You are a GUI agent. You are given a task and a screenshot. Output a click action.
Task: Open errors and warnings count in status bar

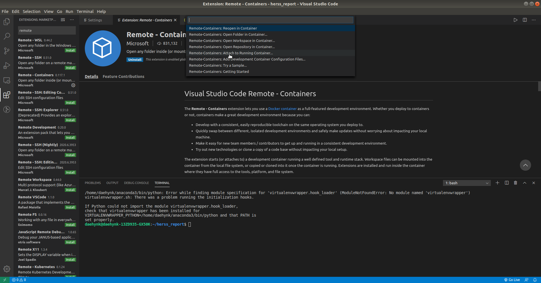pyautogui.click(x=19, y=280)
